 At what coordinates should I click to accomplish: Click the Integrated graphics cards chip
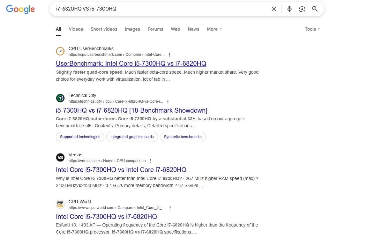click(132, 137)
